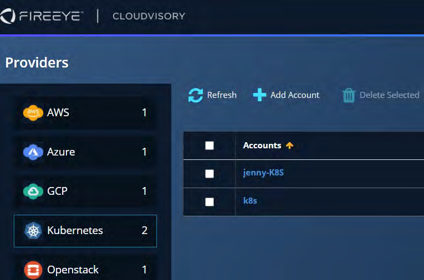
Task: Click the Openstack red icon
Action: tap(33, 270)
